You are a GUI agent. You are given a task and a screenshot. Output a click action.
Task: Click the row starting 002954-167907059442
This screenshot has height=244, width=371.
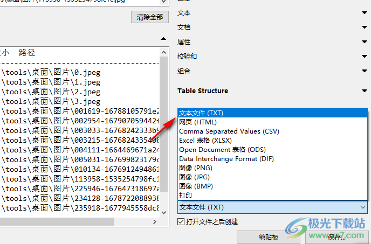[x=80, y=121]
